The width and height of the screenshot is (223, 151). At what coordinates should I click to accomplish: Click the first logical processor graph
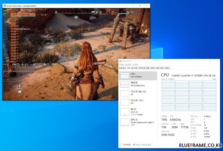click(x=168, y=84)
